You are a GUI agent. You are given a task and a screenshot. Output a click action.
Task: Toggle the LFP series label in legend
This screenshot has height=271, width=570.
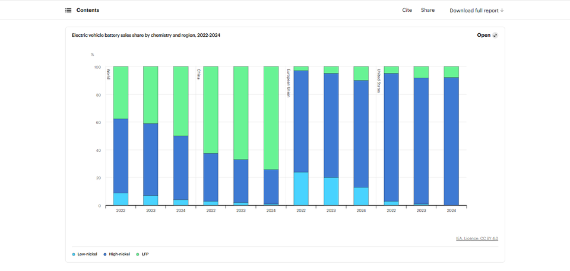pyautogui.click(x=145, y=254)
